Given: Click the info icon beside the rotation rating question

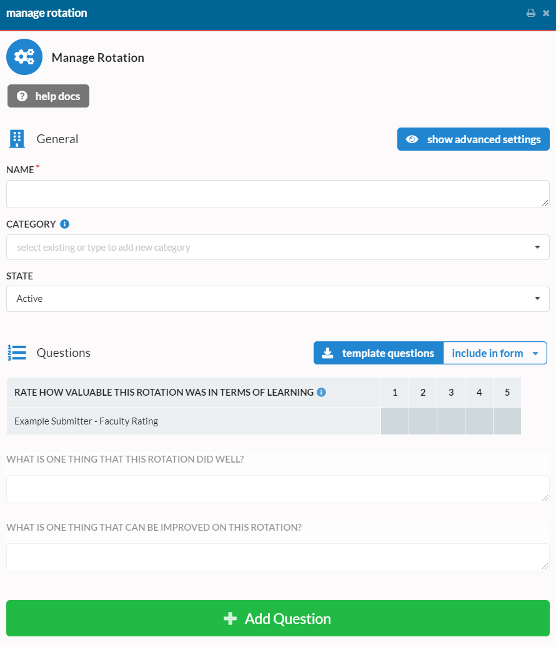Looking at the screenshot, I should point(321,391).
